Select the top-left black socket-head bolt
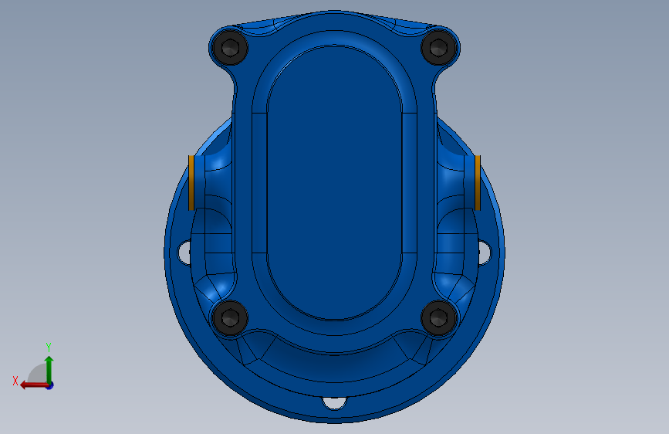The image size is (669, 434). (231, 47)
